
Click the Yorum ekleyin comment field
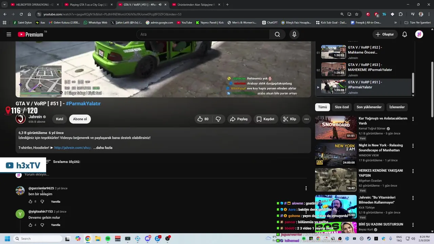pyautogui.click(x=166, y=175)
